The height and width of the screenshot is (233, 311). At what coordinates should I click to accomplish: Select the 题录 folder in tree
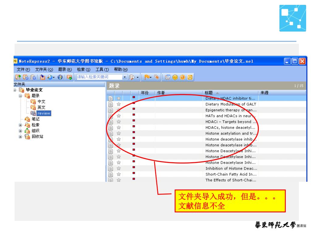coord(36,96)
